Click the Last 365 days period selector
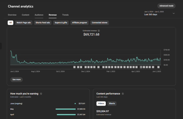Viewport: 183px width, 119px height. (x=151, y=15)
